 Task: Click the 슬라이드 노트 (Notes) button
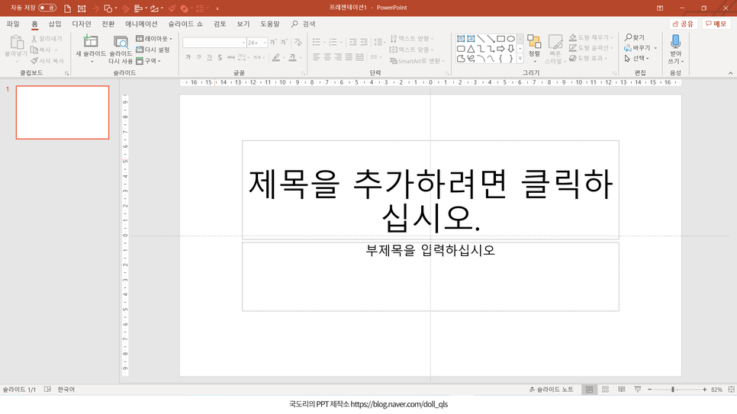[551, 390]
